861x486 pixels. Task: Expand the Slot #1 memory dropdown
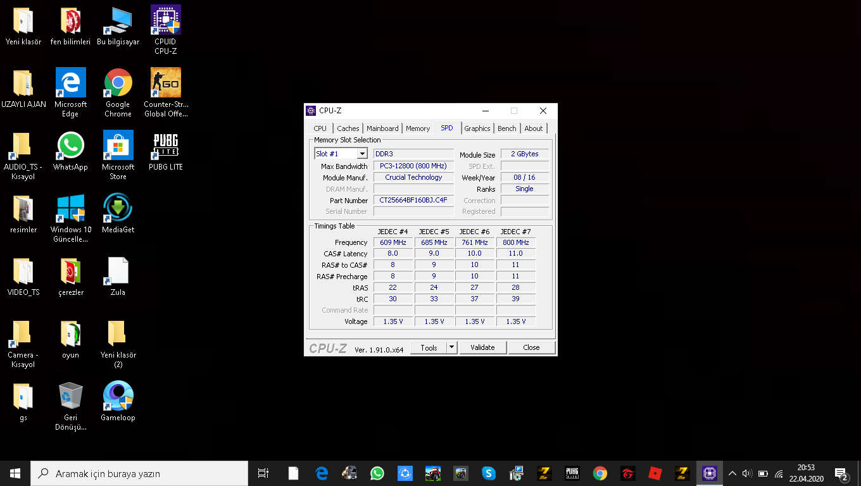[362, 154]
